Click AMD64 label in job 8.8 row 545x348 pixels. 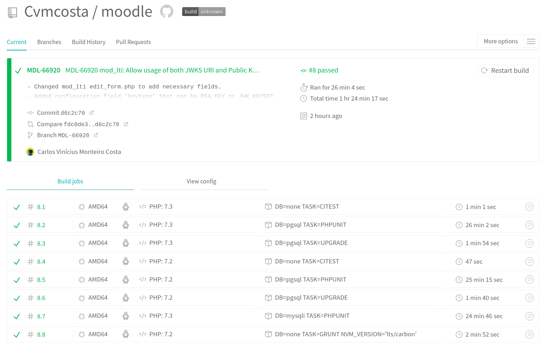tap(98, 334)
